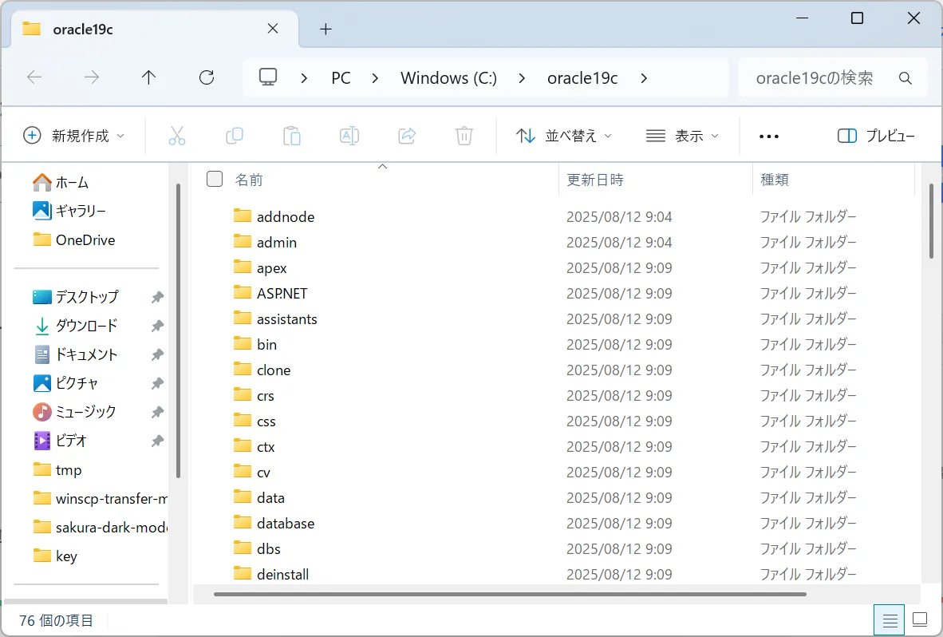The image size is (943, 637).
Task: Select the ASP.NET folder row
Action: coord(556,293)
